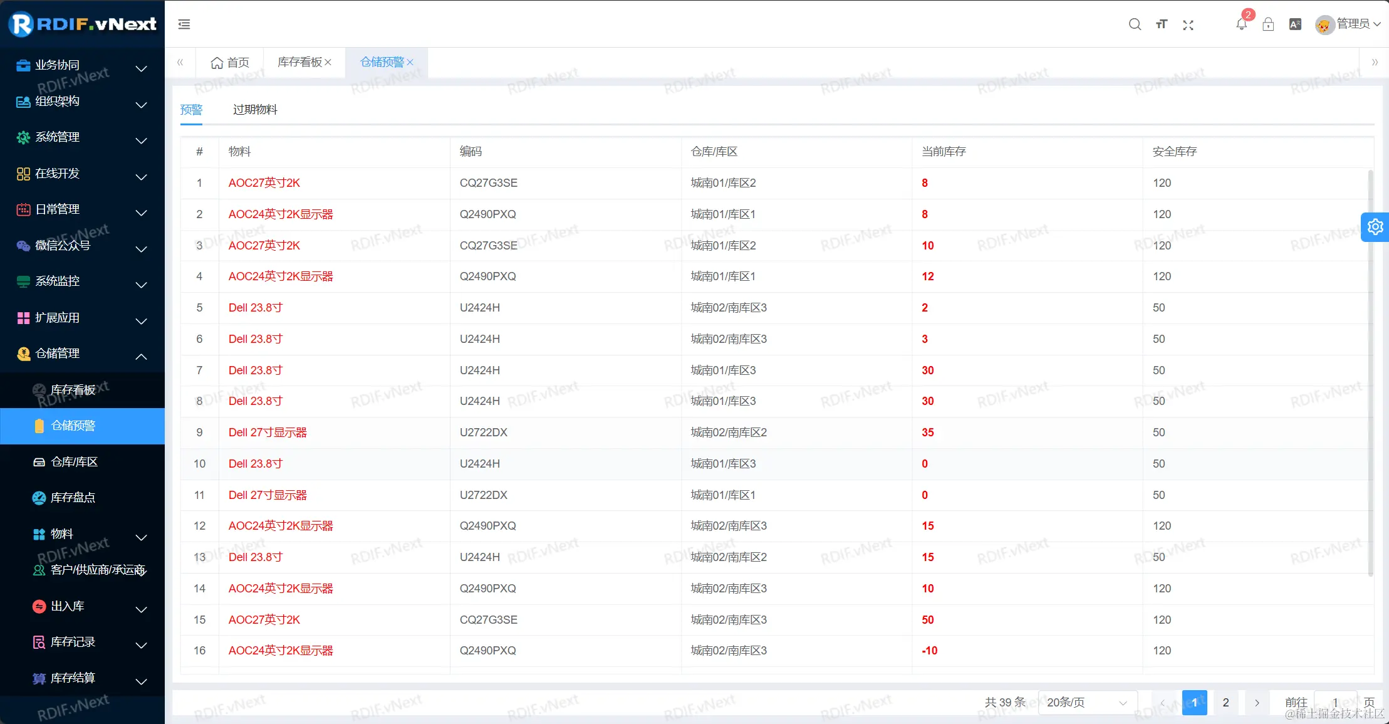Open the 20条/页 page size dropdown
Image resolution: width=1389 pixels, height=724 pixels.
click(1086, 702)
